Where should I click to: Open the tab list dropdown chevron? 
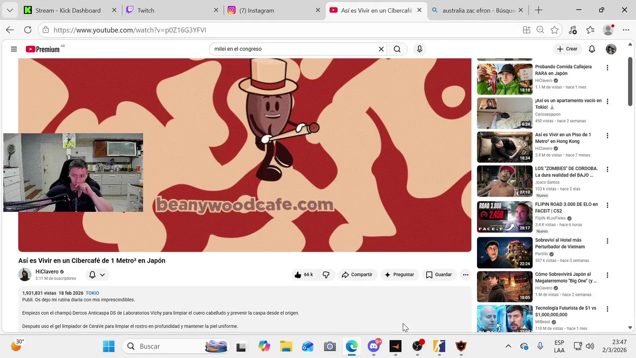tap(10, 10)
